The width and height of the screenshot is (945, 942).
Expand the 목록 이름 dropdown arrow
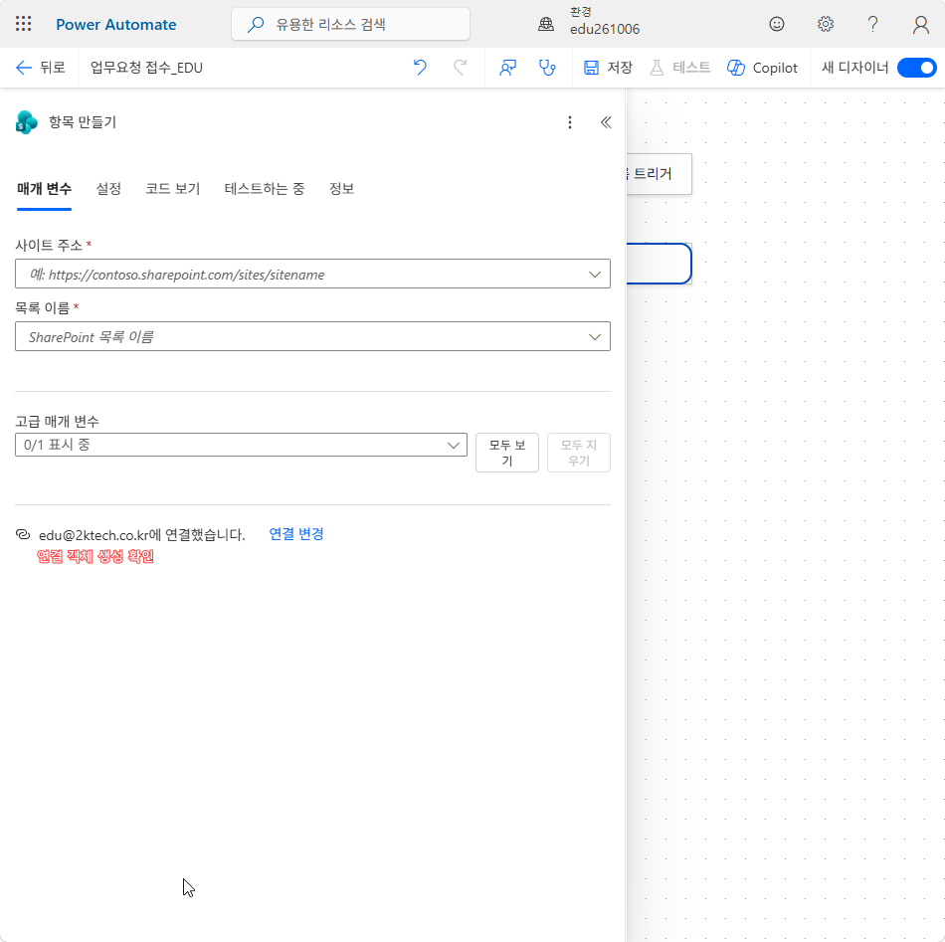click(594, 337)
